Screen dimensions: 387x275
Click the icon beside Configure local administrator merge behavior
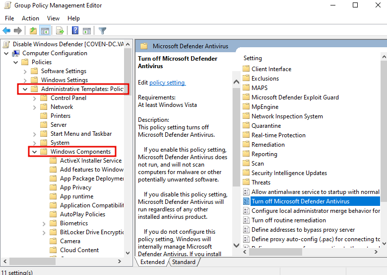(246, 211)
